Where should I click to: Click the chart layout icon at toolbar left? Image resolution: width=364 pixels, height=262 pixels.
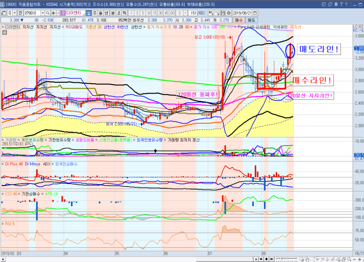click(4, 13)
